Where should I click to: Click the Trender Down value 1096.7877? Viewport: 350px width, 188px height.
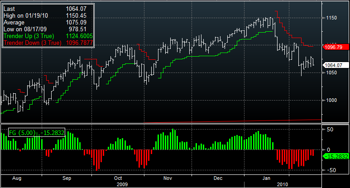pyautogui.click(x=79, y=43)
